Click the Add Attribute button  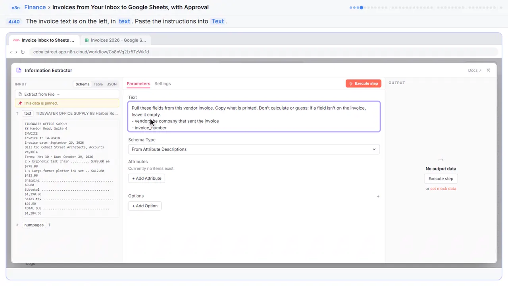tap(146, 178)
